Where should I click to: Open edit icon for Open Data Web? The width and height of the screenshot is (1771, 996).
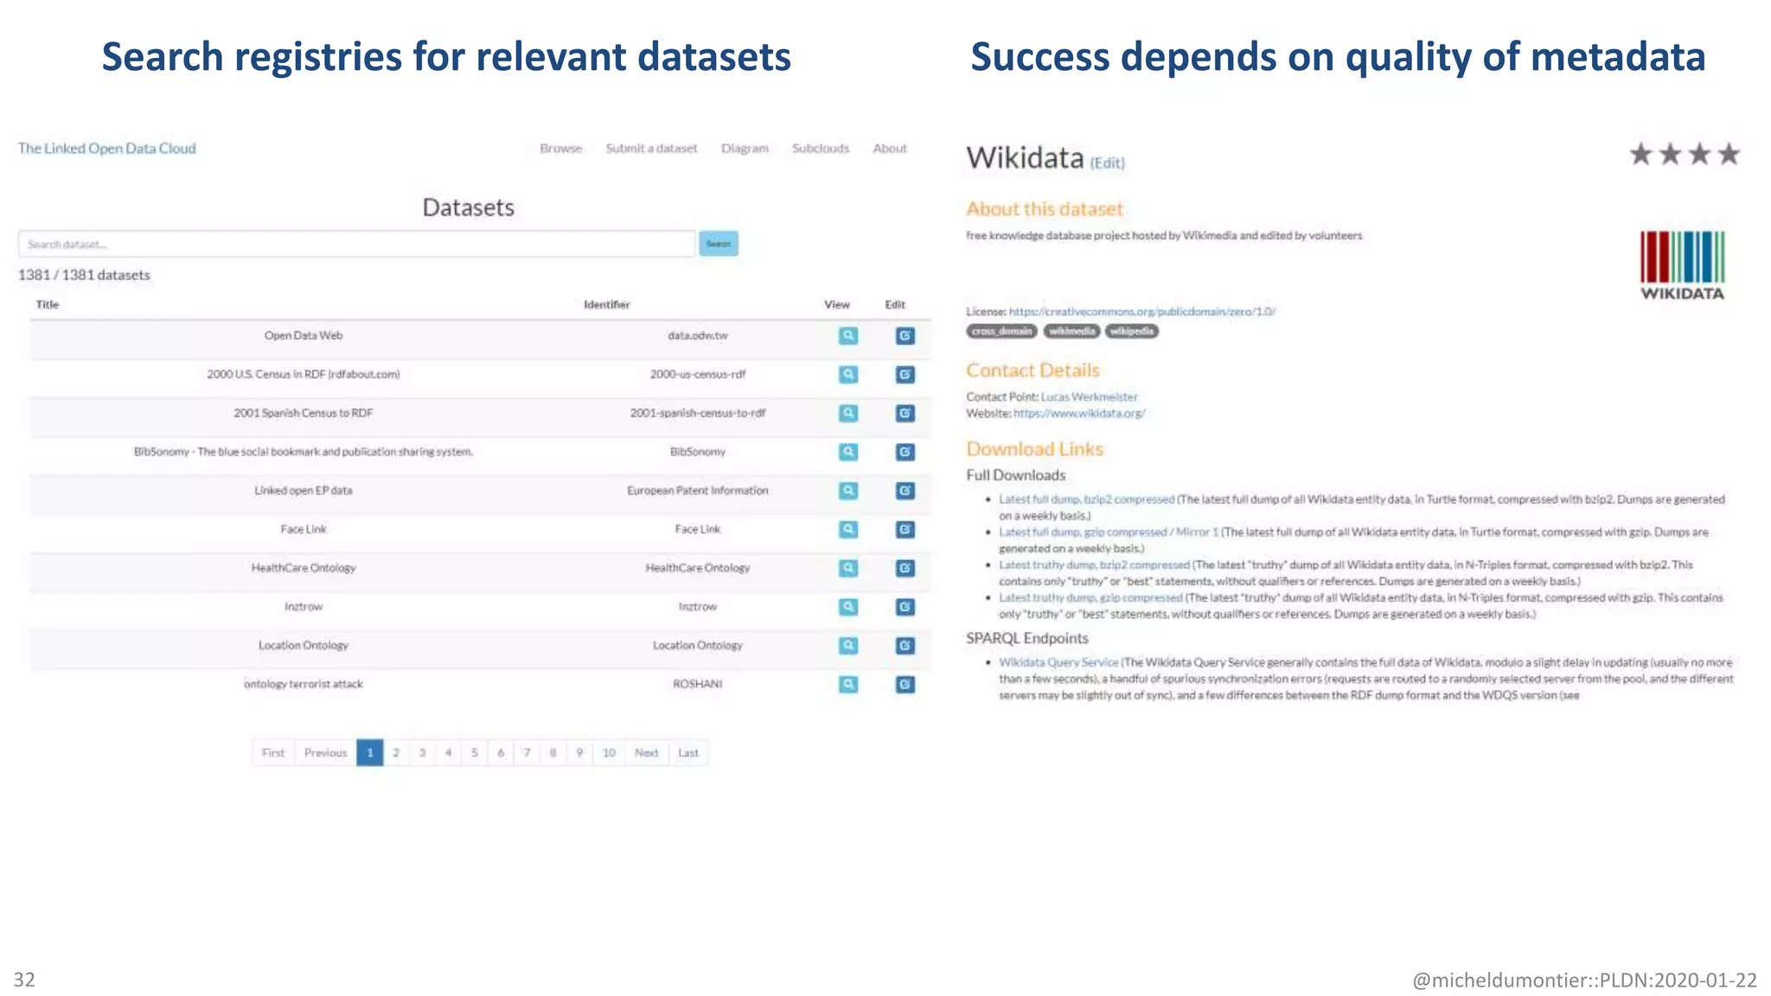[x=905, y=335]
